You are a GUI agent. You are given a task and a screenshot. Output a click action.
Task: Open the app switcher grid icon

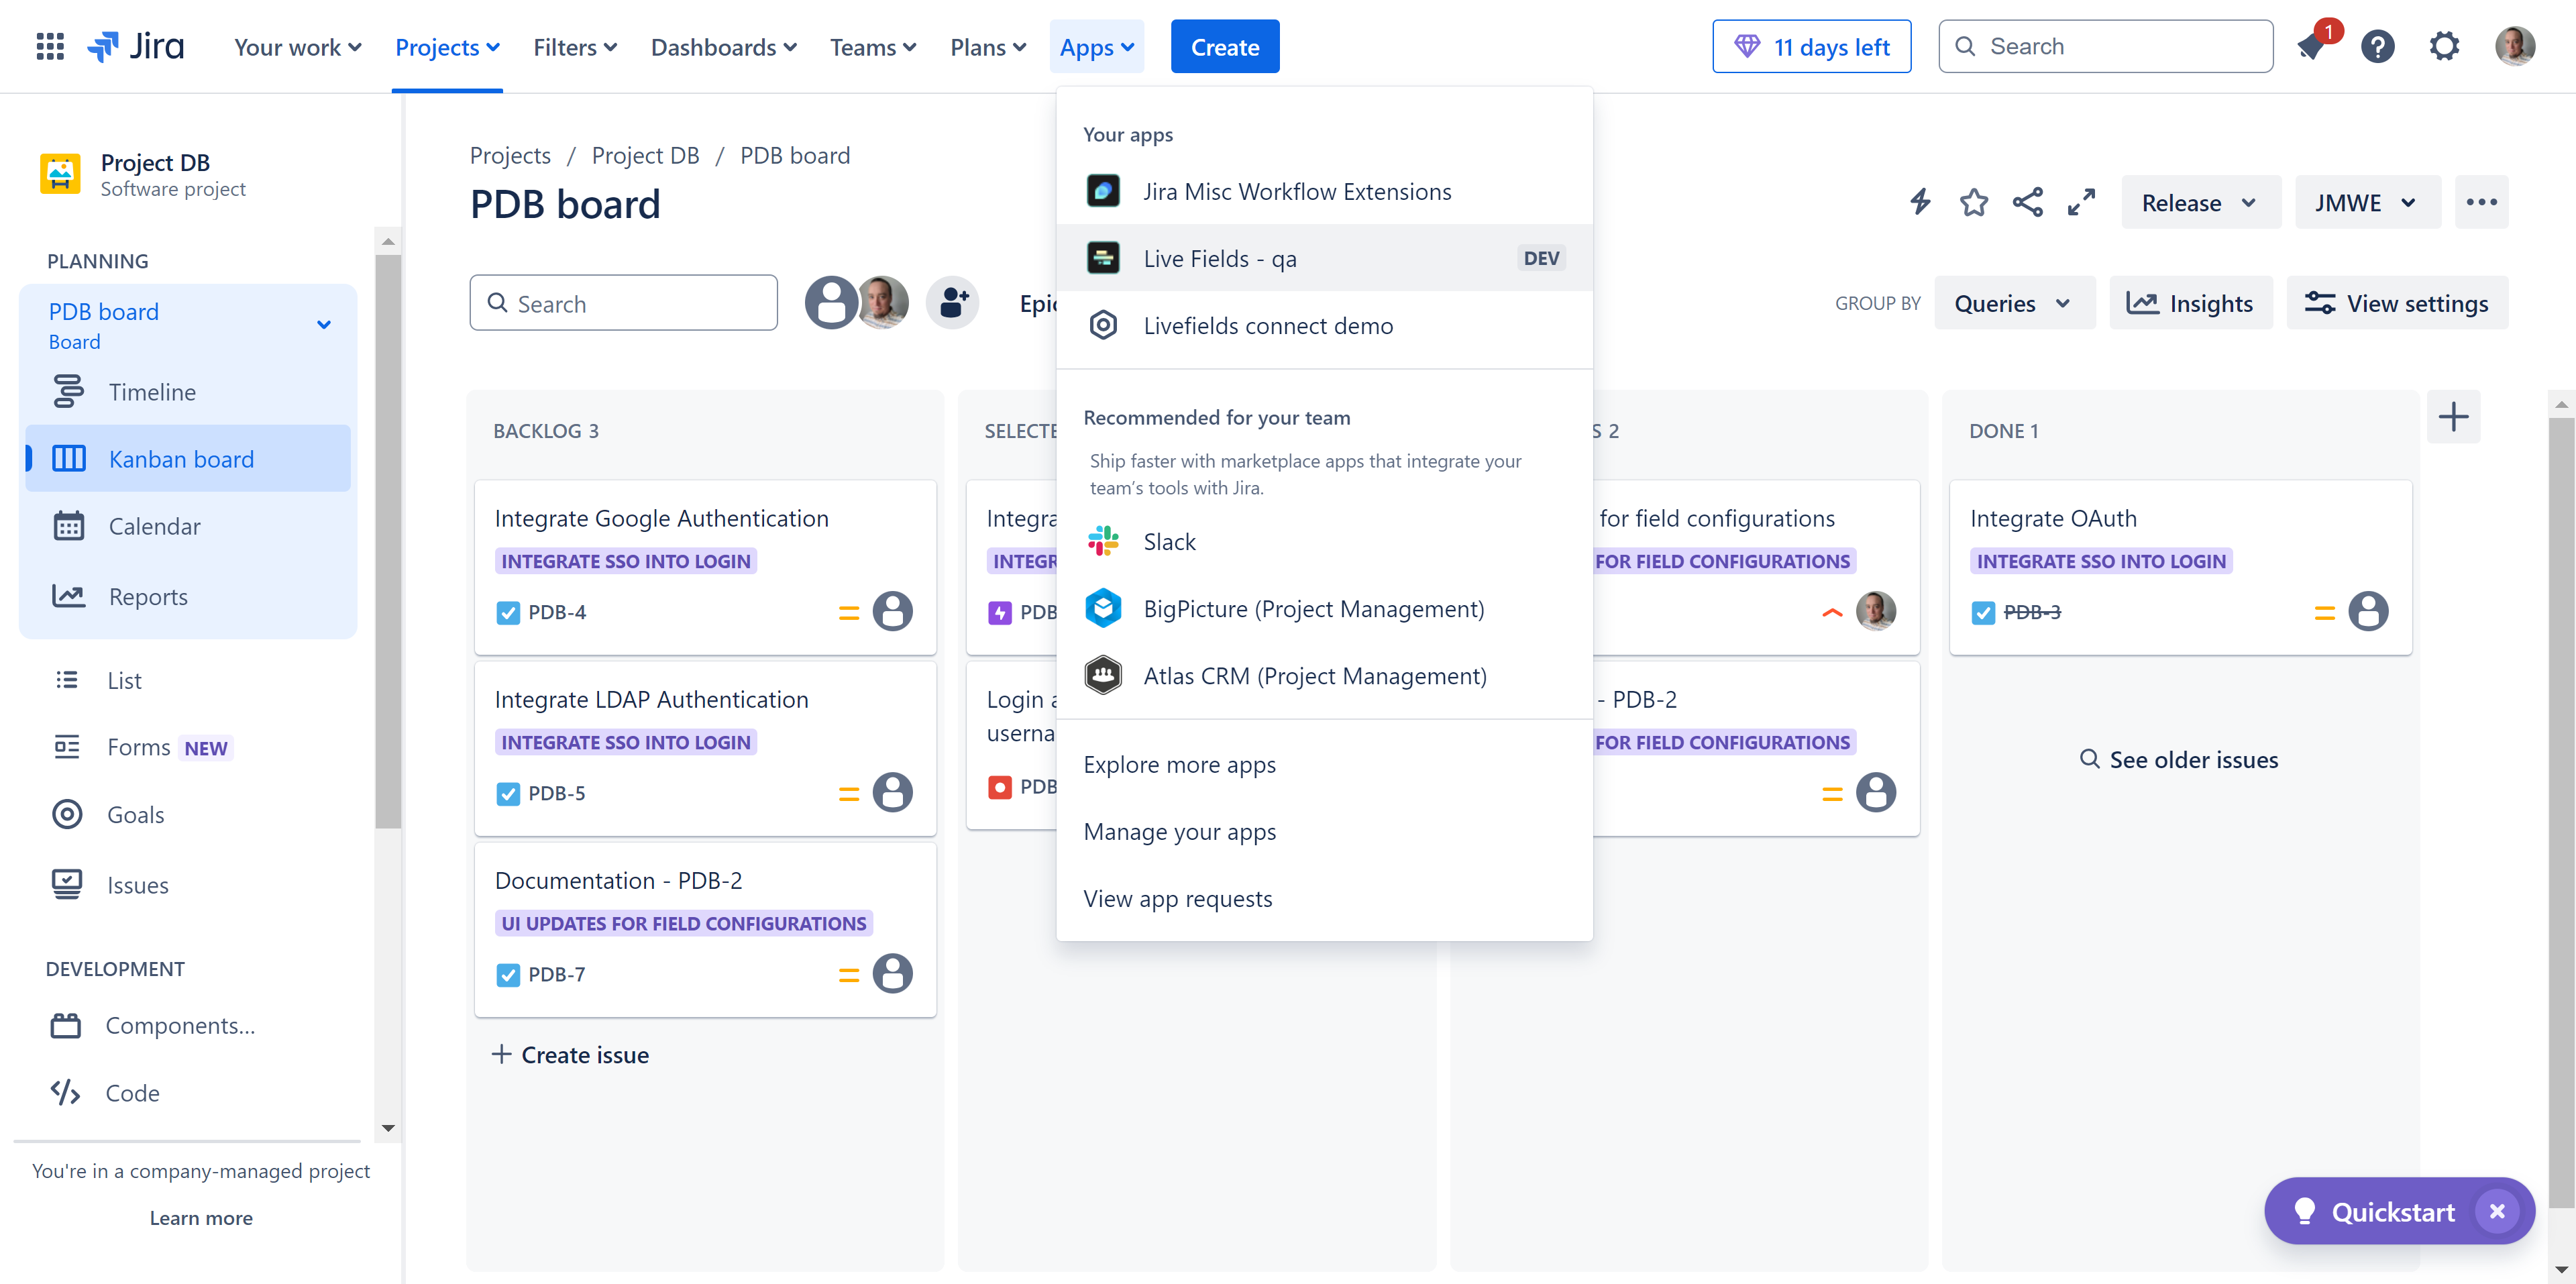point(50,47)
